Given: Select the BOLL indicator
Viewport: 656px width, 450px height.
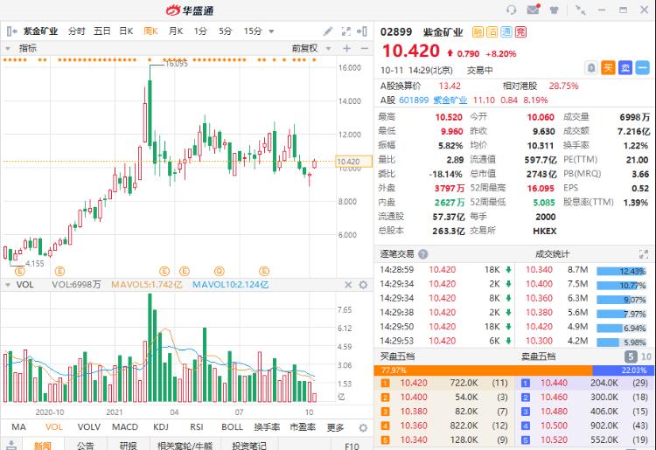Looking at the screenshot, I should [x=232, y=427].
